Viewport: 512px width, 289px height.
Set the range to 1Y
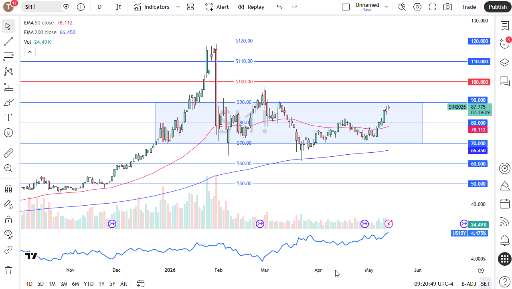click(101, 284)
